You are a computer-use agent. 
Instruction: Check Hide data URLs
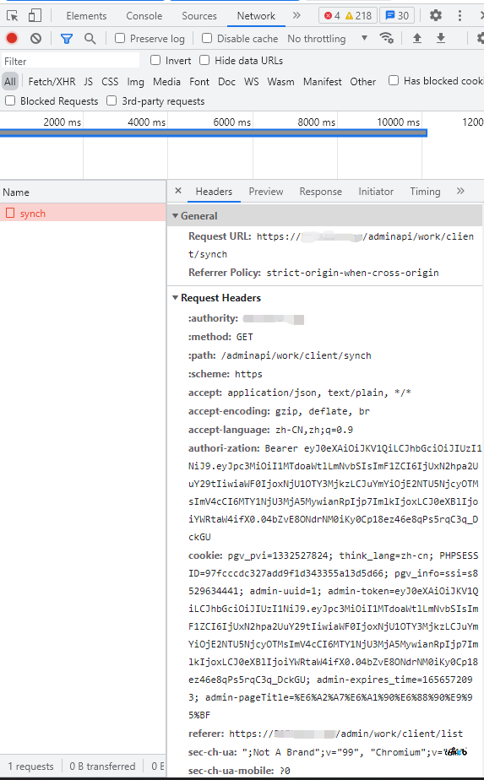tap(204, 60)
